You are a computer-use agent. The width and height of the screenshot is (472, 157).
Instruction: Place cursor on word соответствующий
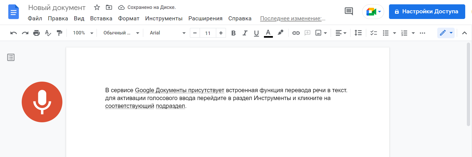tap(130, 106)
